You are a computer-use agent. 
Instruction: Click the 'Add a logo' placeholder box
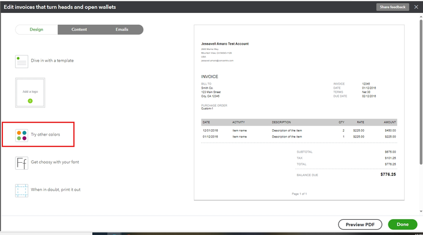(30, 93)
